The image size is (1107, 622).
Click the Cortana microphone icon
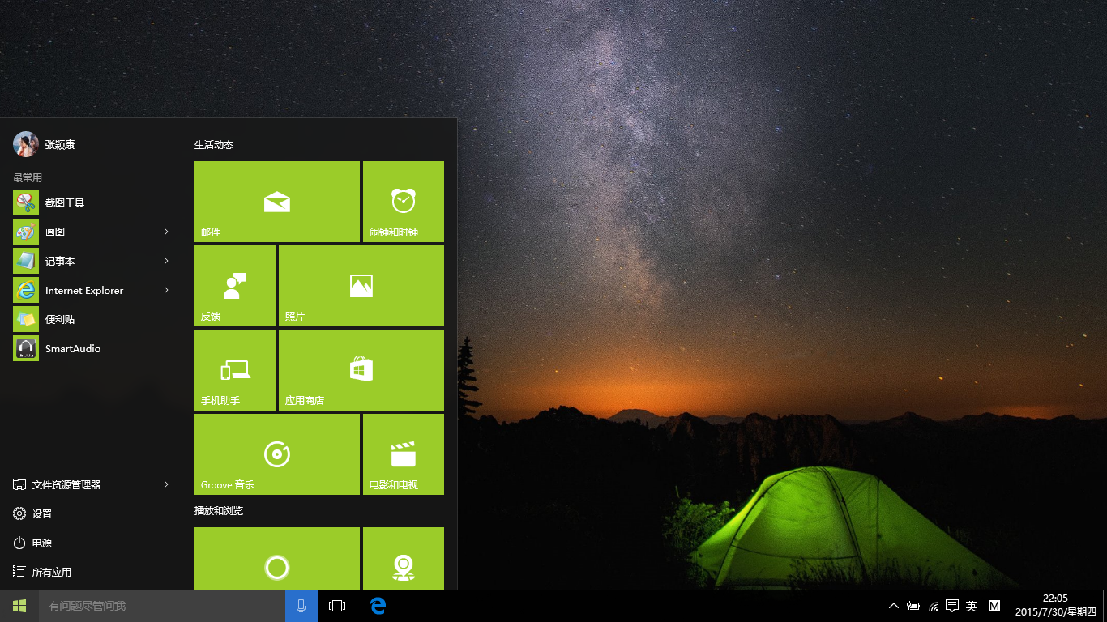click(301, 606)
